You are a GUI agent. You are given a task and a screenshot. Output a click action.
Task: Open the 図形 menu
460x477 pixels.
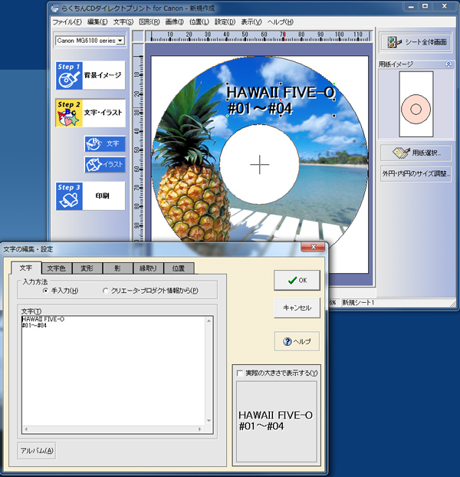coord(149,22)
